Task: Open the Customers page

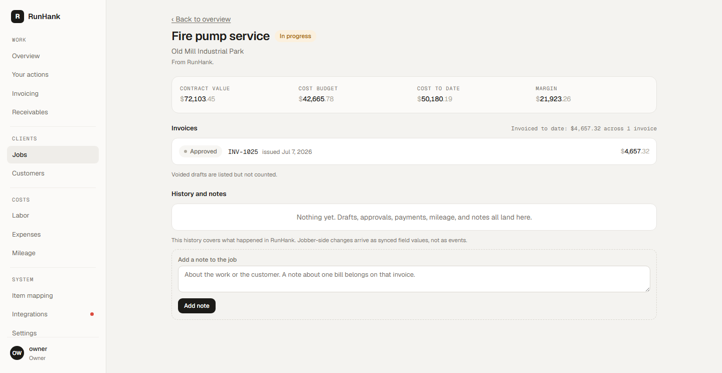Action: coord(53,173)
